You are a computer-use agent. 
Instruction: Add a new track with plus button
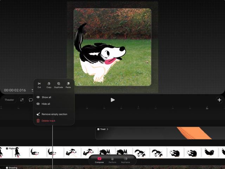click(x=219, y=100)
